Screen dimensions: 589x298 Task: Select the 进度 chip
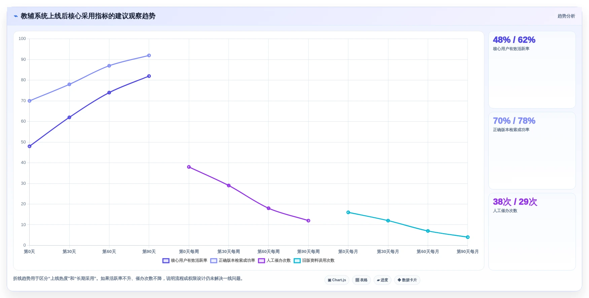click(x=382, y=280)
